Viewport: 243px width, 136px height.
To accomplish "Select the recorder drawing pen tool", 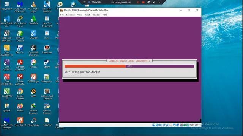I will click(x=154, y=2).
